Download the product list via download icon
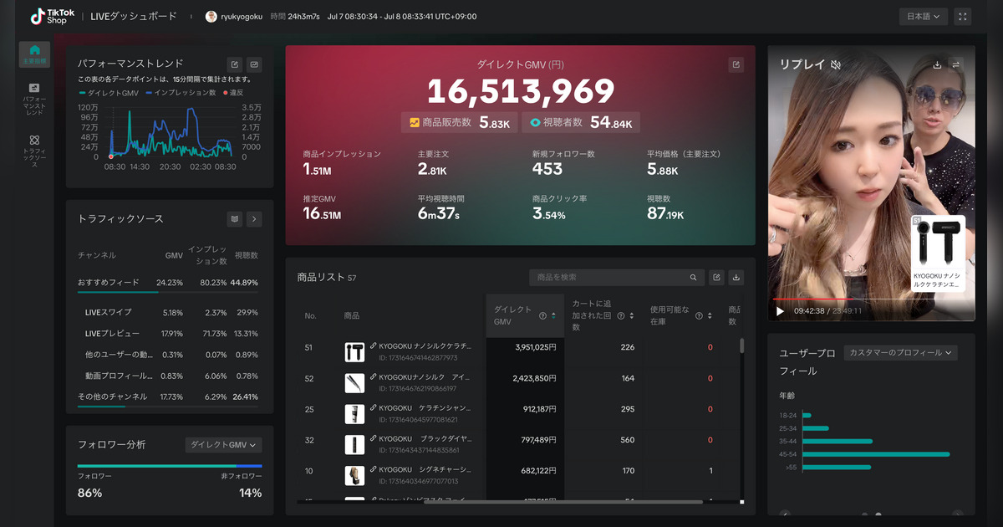The image size is (1003, 527). (736, 278)
